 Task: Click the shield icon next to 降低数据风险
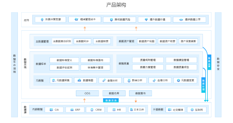point(111,20)
